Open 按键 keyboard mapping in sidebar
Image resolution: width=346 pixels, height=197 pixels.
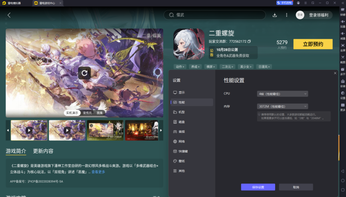(x=343, y=11)
